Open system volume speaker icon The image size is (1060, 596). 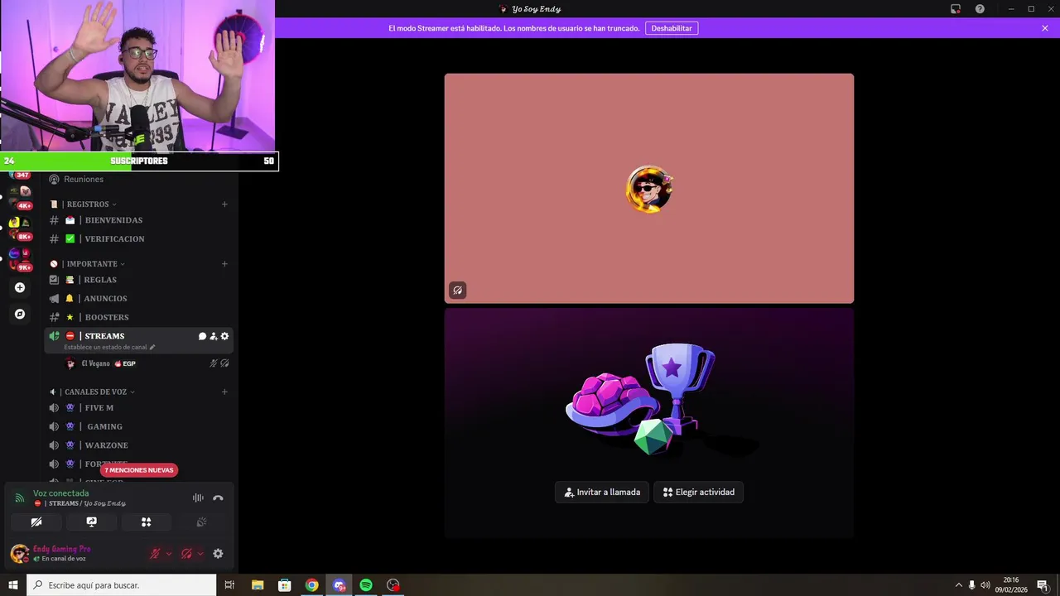985,585
